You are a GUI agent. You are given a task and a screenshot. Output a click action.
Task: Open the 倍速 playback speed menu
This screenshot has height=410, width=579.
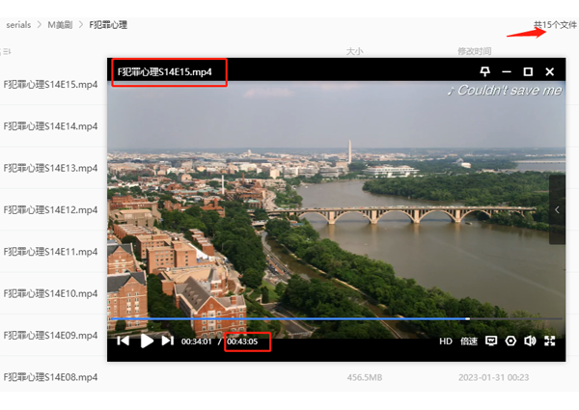(469, 341)
